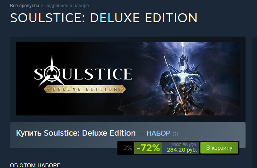
Task: Click the Soulstice star emblem logo in banner
Action: 52,71
